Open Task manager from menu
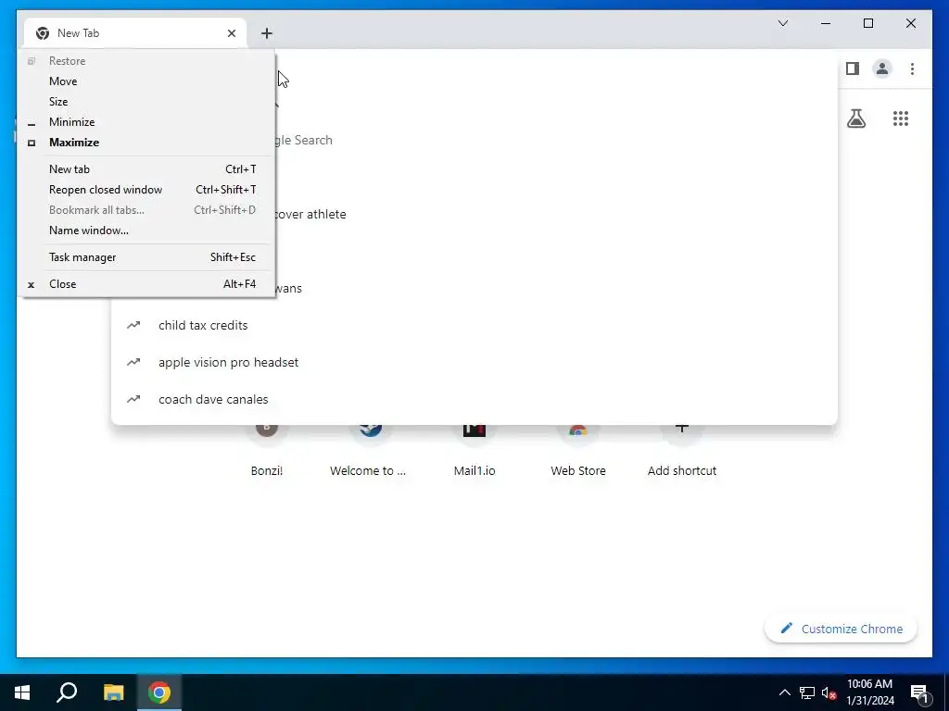The width and height of the screenshot is (949, 711). tap(146, 257)
